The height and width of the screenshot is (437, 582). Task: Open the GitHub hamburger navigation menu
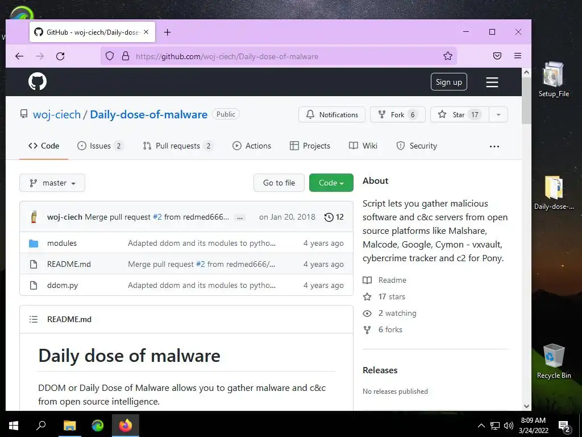click(x=492, y=82)
